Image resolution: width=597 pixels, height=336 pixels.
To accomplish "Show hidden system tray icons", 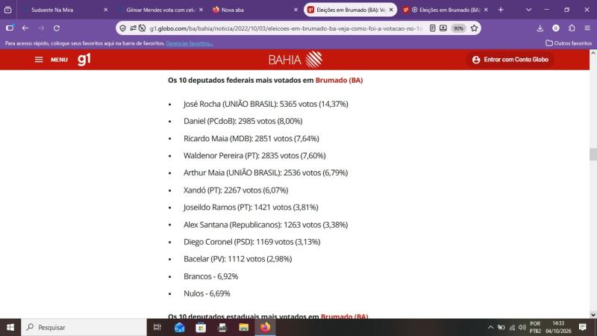I will [490, 327].
